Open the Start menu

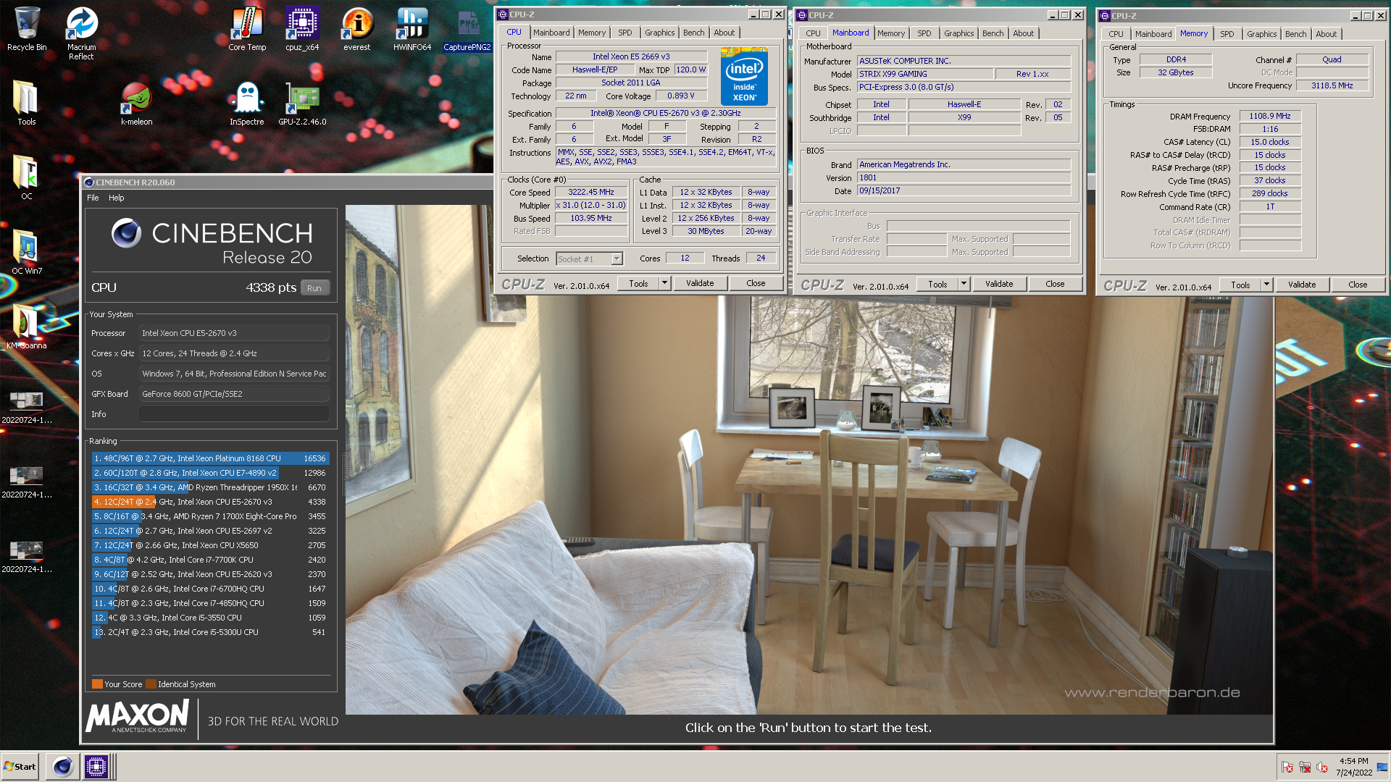coord(20,767)
